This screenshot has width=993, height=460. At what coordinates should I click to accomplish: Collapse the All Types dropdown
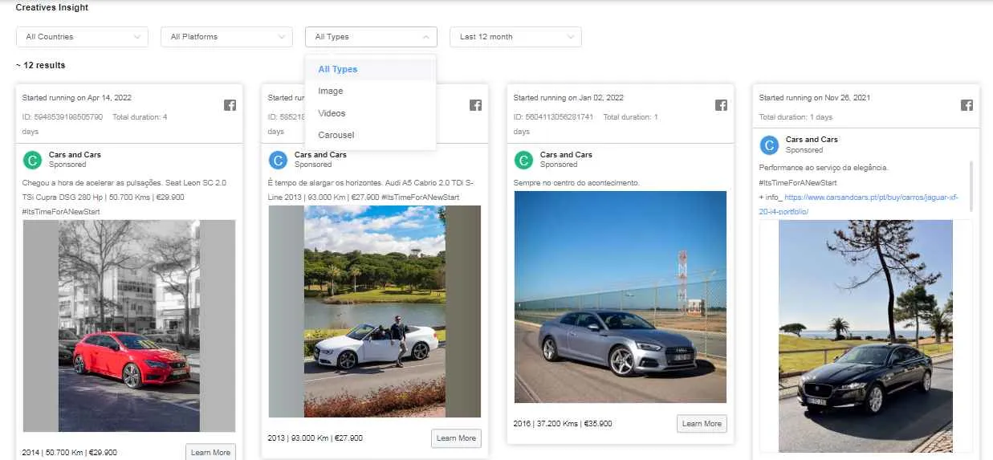(371, 37)
